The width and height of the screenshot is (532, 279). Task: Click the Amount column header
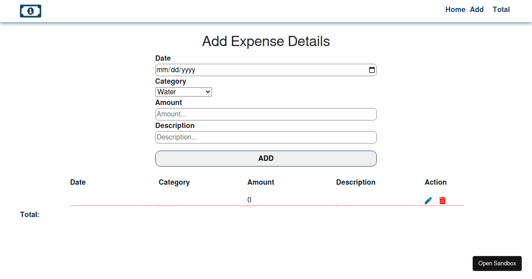click(261, 182)
